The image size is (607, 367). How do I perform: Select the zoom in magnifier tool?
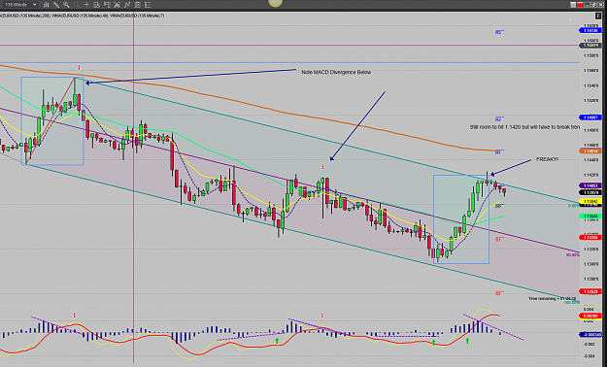coord(66,5)
